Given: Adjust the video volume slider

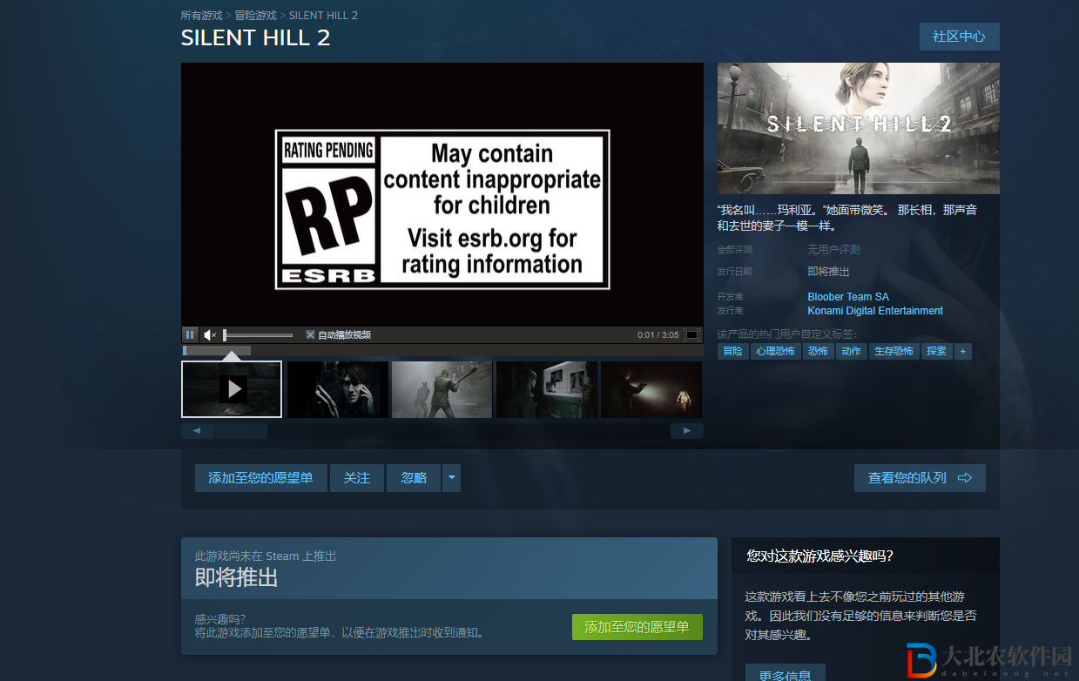Looking at the screenshot, I should tap(258, 334).
